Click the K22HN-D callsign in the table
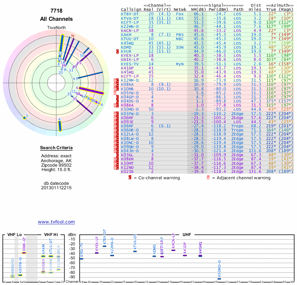This screenshot has width=297, height=285. (130, 26)
